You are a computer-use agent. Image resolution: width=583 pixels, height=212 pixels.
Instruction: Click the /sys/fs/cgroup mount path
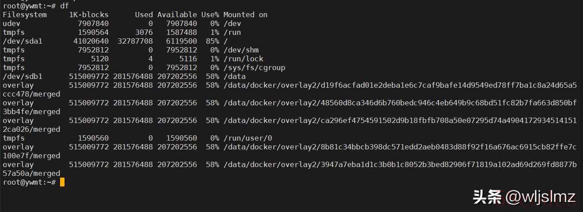pyautogui.click(x=254, y=67)
